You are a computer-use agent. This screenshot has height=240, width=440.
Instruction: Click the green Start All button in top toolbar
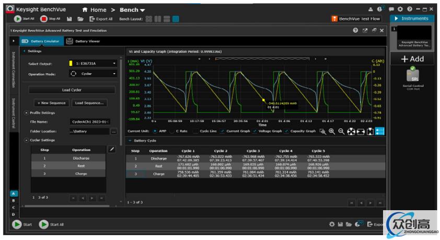[18, 19]
